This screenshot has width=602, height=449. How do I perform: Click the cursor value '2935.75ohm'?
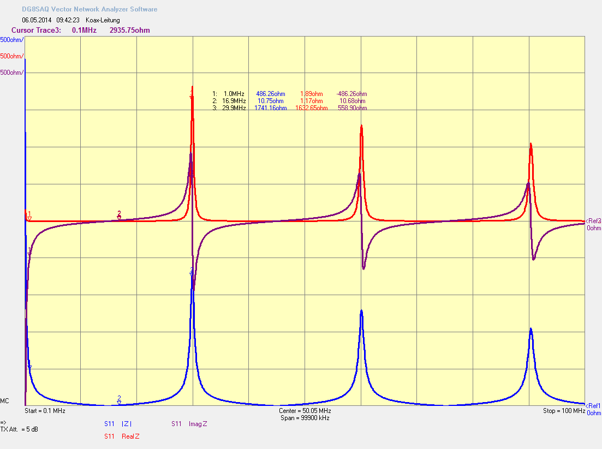130,31
